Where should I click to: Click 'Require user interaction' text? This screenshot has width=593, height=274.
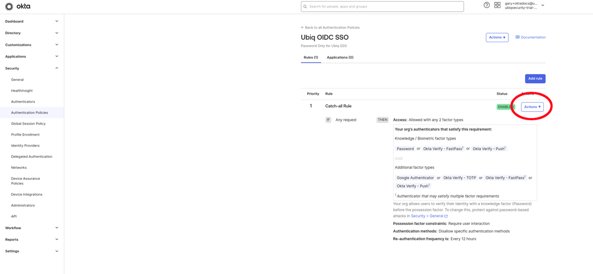[469, 223]
